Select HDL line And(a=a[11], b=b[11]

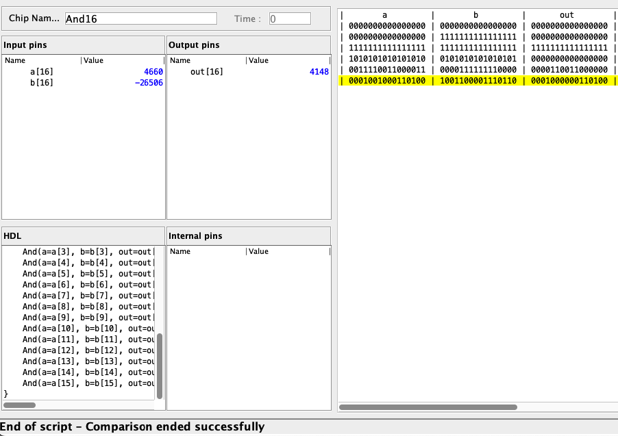88,339
